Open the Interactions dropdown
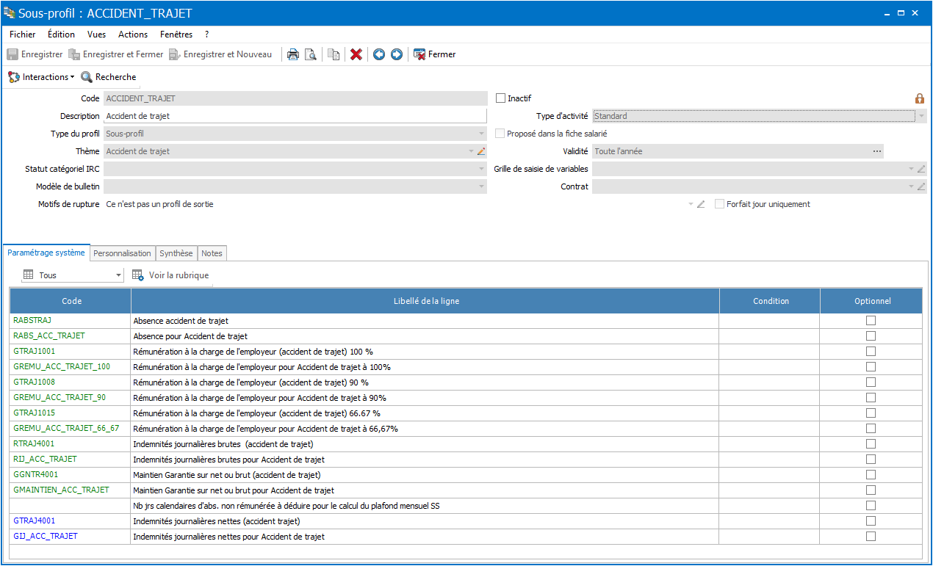This screenshot has height=566, width=933. point(41,77)
